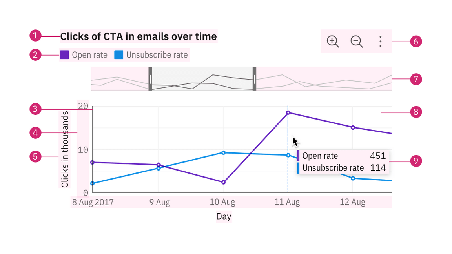Click the blue Unsubscribe rate legend swatch
This screenshot has width=452, height=254.
click(119, 55)
